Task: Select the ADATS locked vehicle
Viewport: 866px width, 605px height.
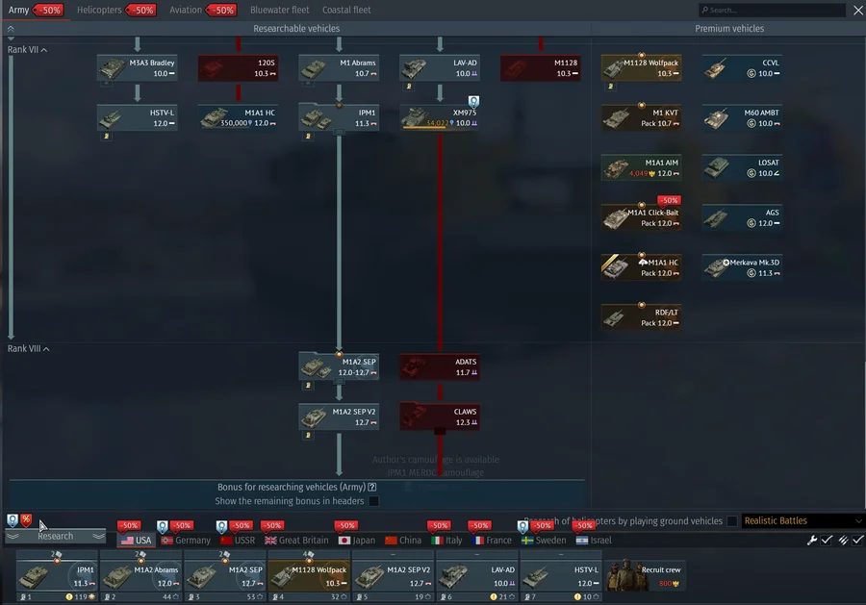Action: [x=439, y=366]
